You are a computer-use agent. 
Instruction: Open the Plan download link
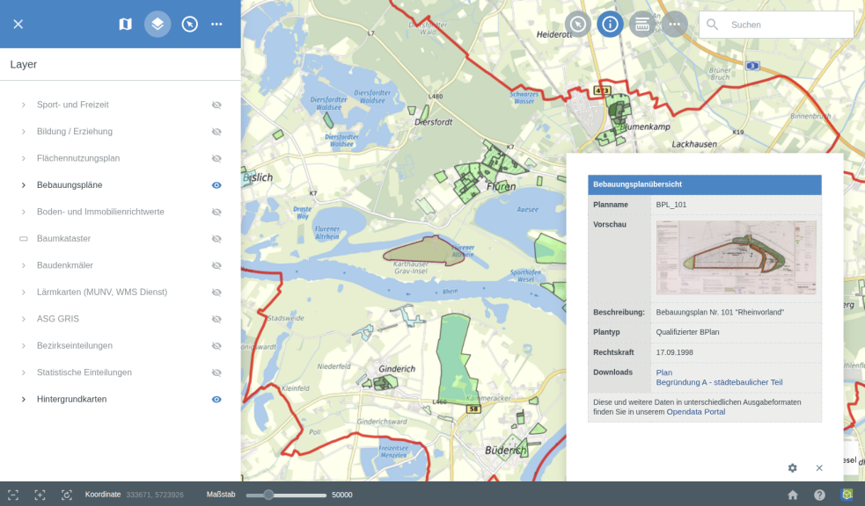(663, 372)
